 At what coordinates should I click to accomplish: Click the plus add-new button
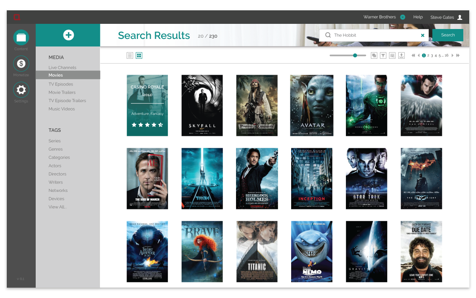click(x=68, y=35)
